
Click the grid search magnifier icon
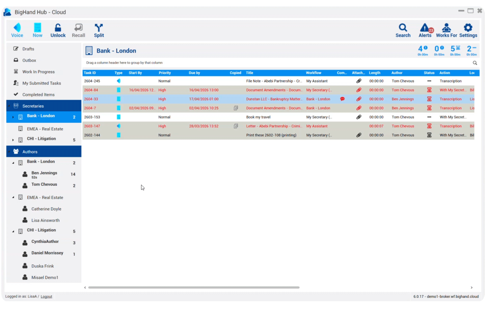coord(475,63)
